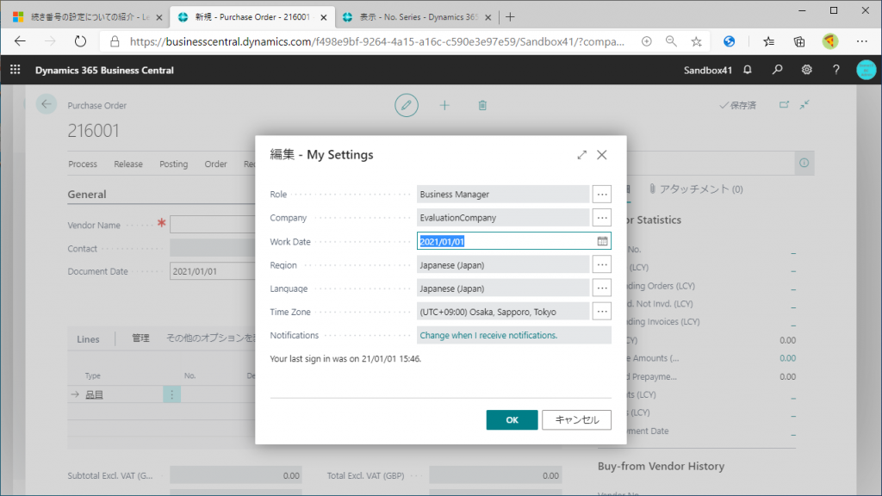Reload the current browser page

point(80,41)
